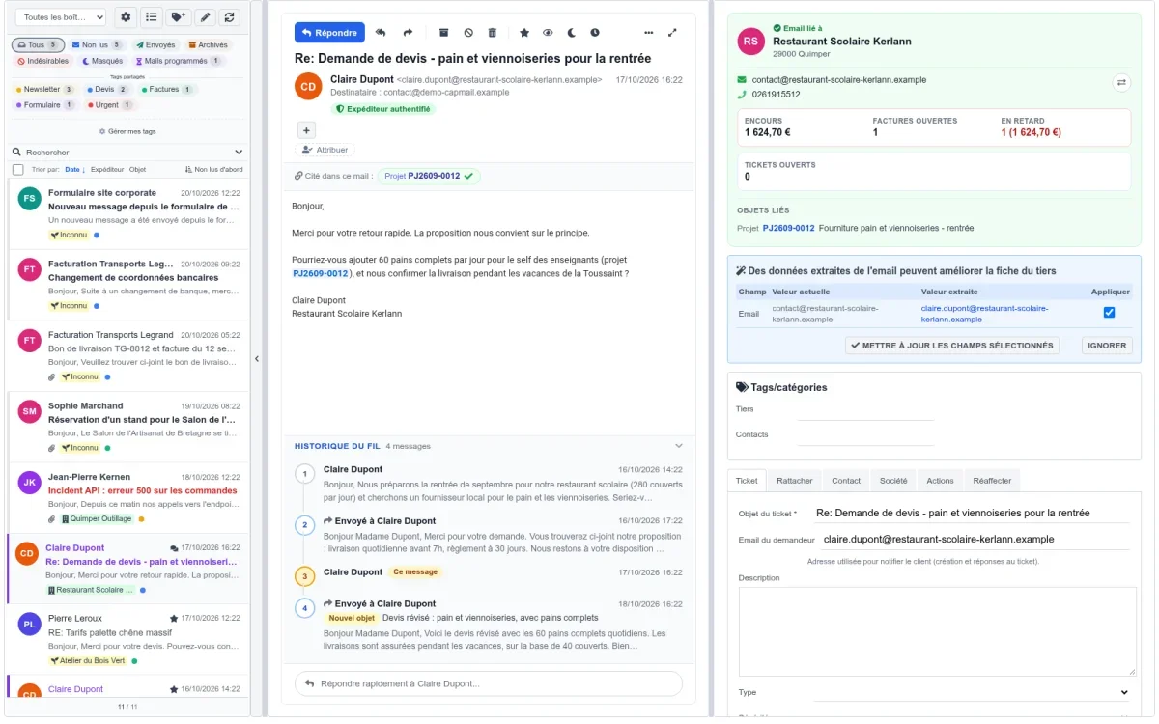The width and height of the screenshot is (1159, 724).
Task: Compose new mail with pencil icon
Action: click(x=204, y=17)
